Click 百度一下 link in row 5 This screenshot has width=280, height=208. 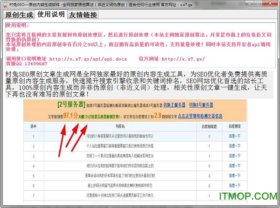tap(235, 176)
